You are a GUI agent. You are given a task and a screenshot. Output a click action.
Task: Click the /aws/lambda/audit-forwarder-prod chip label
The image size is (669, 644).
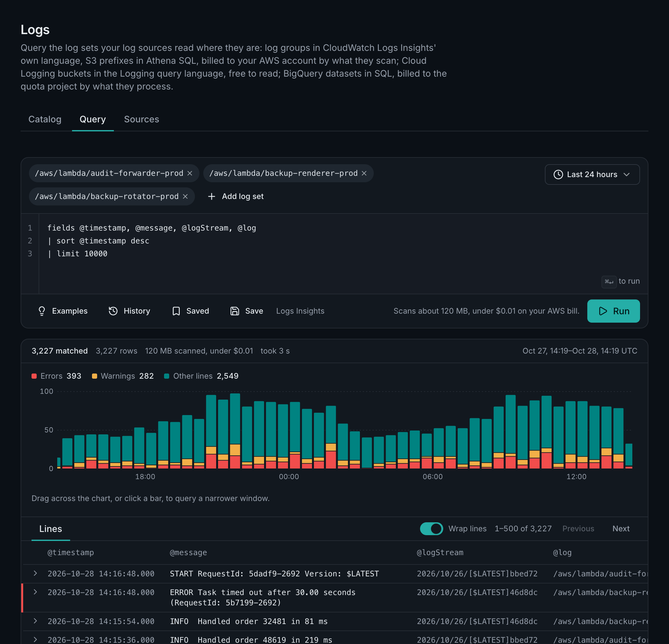[109, 173]
